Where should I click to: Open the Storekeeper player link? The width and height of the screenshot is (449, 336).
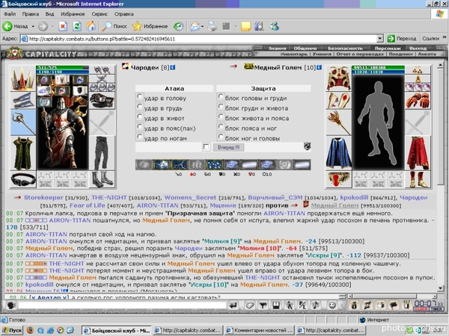pyautogui.click(x=43, y=197)
